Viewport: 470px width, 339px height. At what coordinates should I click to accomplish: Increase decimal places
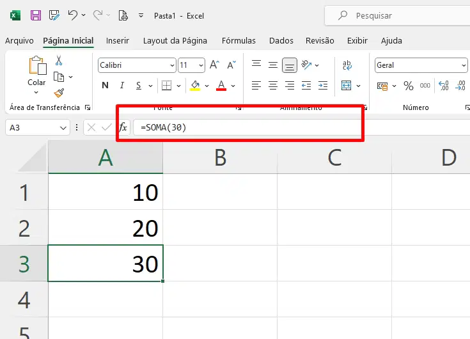tap(443, 86)
